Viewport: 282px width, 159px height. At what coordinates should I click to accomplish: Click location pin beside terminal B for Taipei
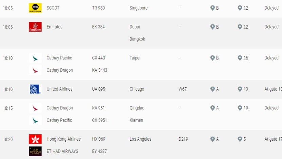[x=212, y=58]
